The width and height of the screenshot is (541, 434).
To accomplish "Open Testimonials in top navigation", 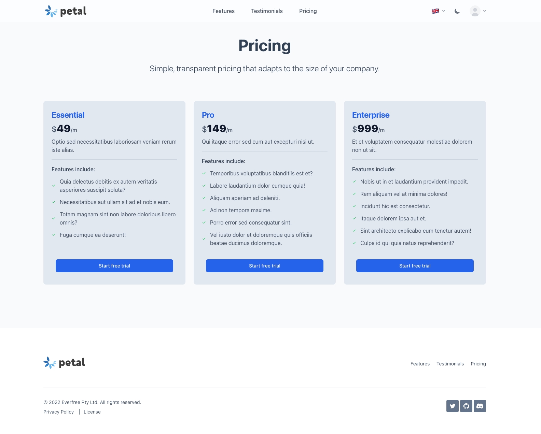I will click(267, 11).
